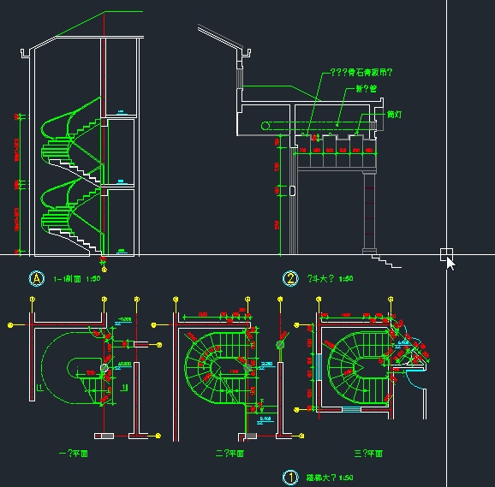Click the yellow grid bubble below section 1-1

[x=104, y=270]
